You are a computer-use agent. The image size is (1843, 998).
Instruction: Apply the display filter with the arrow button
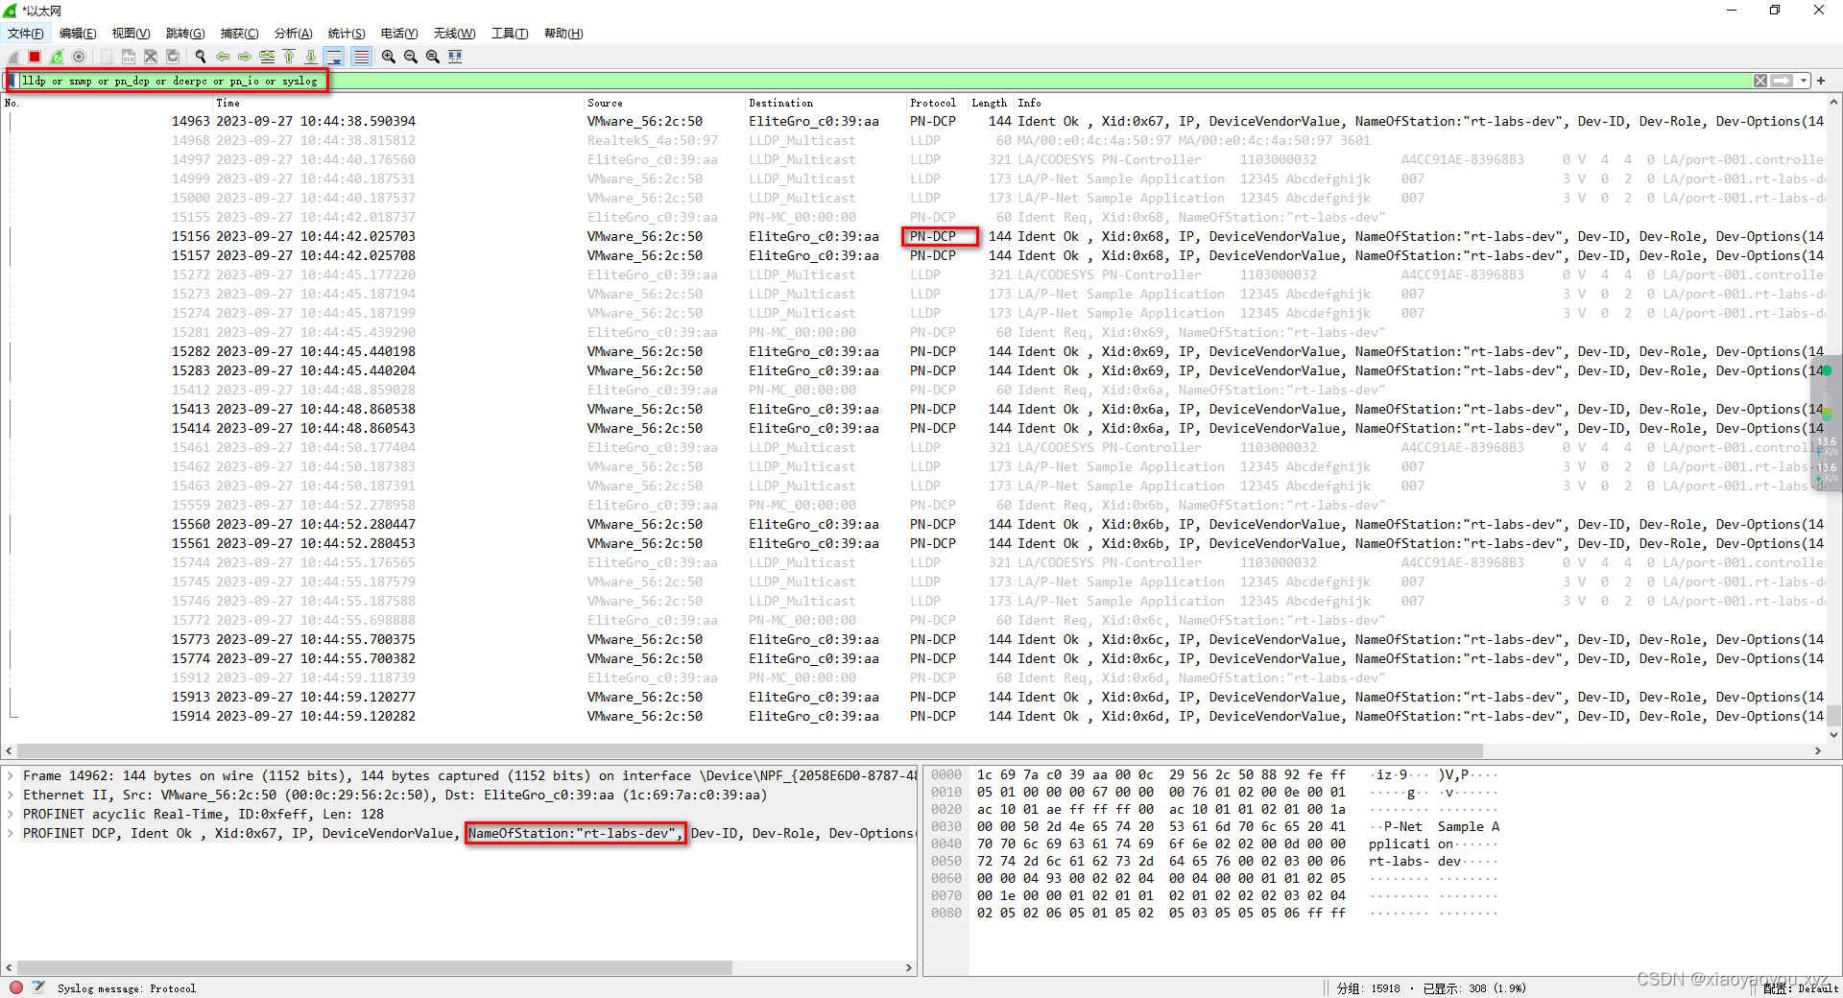pyautogui.click(x=1783, y=81)
